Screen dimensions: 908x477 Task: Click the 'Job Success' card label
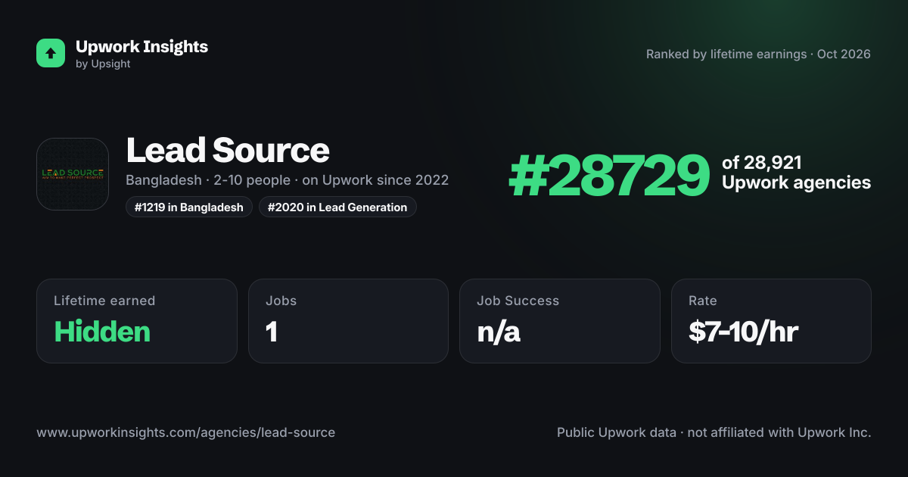[x=518, y=301]
